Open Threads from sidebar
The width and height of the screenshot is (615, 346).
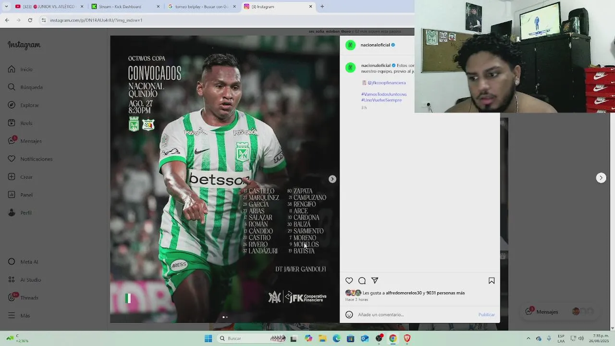point(23,297)
